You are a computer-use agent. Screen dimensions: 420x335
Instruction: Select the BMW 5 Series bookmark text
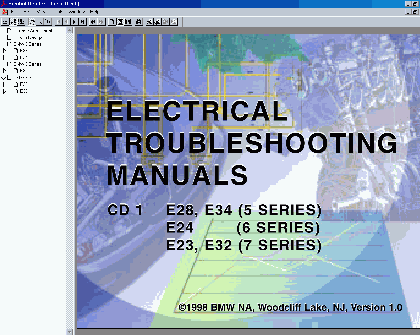point(27,44)
